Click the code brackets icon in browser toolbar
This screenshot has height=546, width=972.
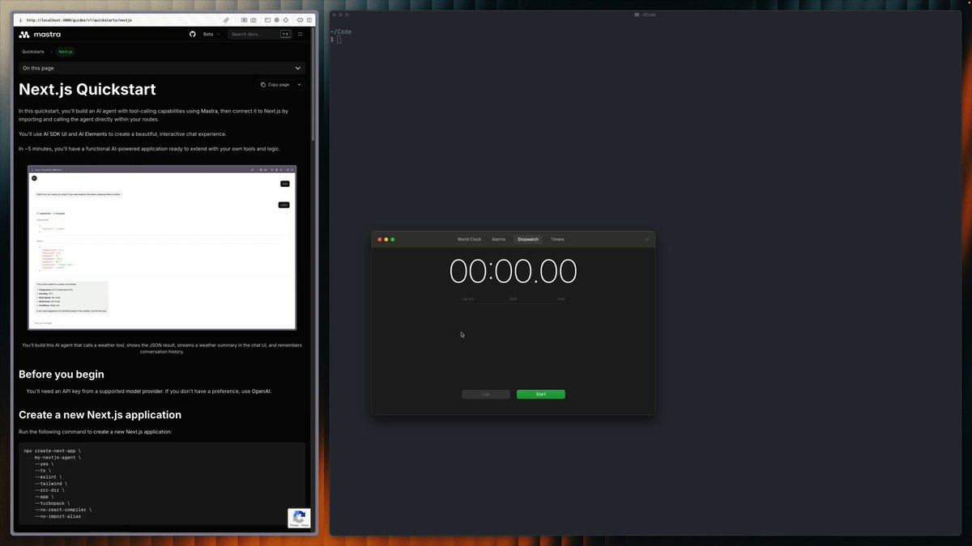click(299, 19)
